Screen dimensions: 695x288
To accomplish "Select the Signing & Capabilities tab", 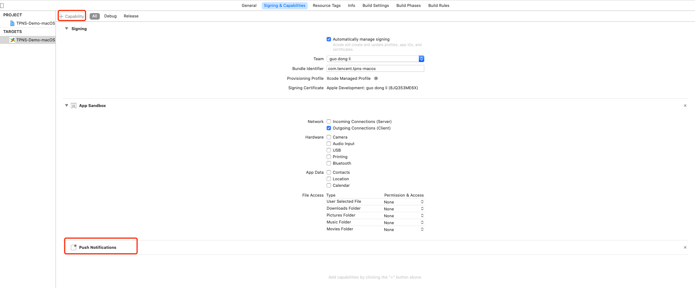I will 285,5.
